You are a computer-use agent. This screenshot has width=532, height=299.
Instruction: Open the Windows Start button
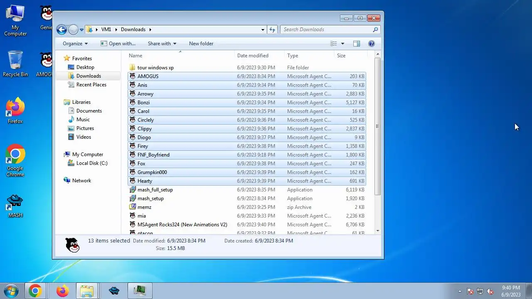pyautogui.click(x=11, y=291)
